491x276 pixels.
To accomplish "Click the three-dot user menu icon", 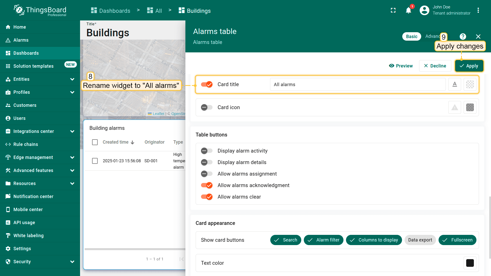I will coord(478,10).
